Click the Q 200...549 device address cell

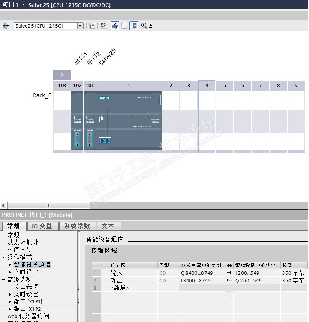click(257, 280)
